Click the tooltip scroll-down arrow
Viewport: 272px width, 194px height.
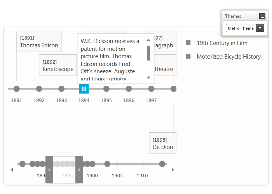148,78
